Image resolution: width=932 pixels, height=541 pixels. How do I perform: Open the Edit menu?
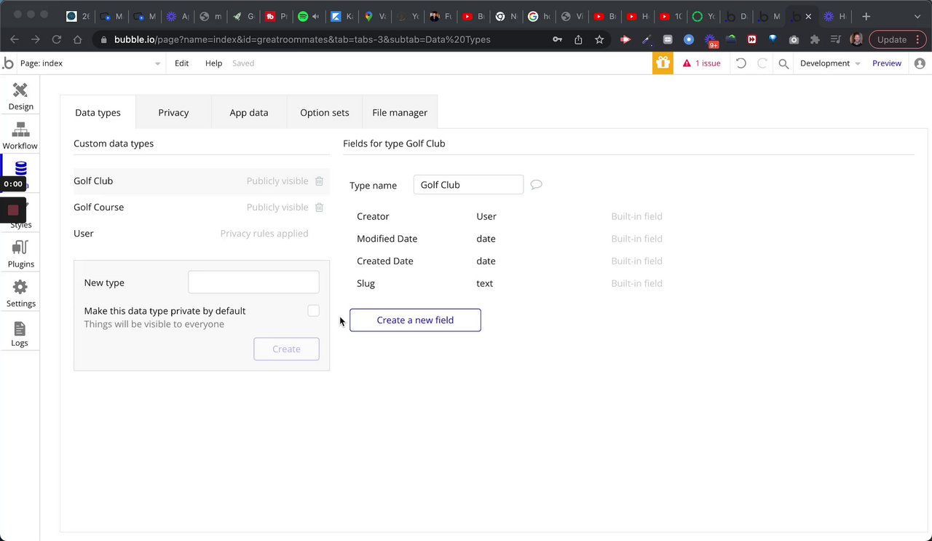pyautogui.click(x=182, y=63)
